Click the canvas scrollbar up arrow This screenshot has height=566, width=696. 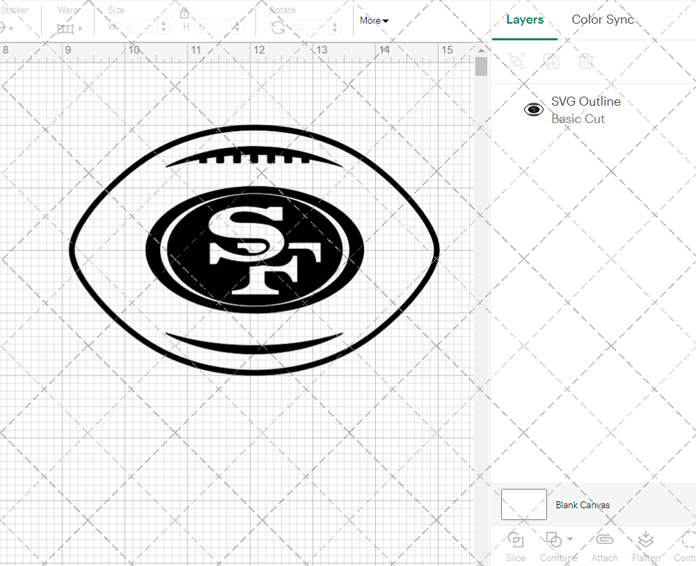(x=481, y=49)
